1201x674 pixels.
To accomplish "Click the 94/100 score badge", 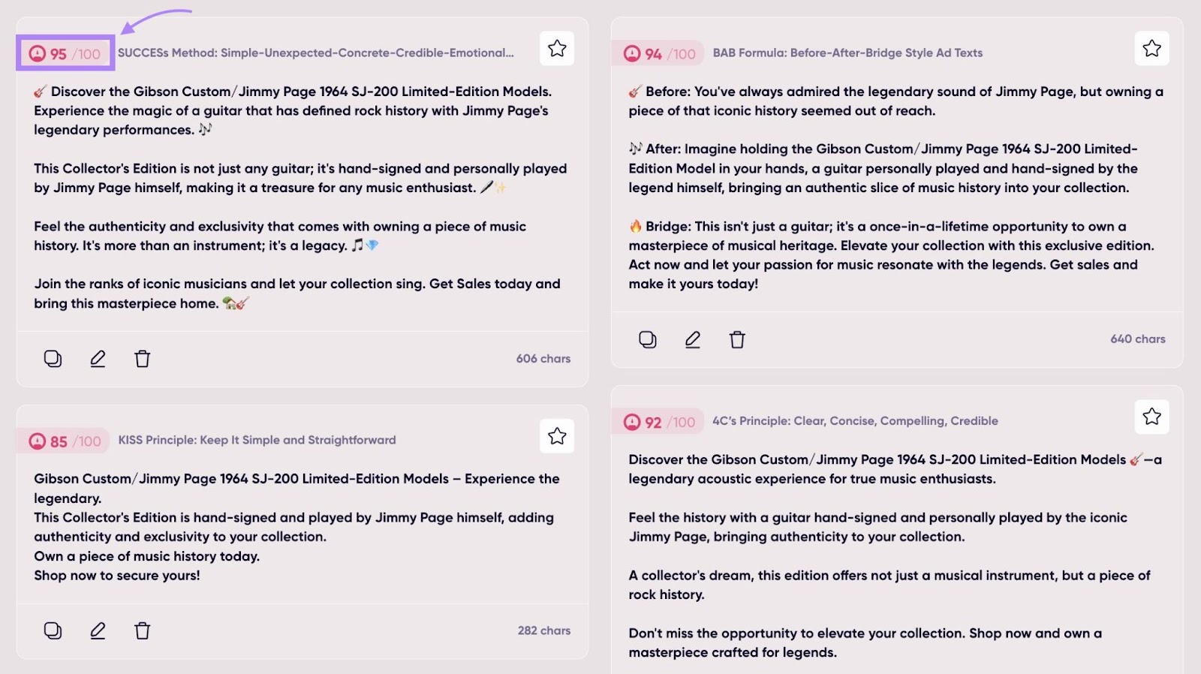I will 660,53.
